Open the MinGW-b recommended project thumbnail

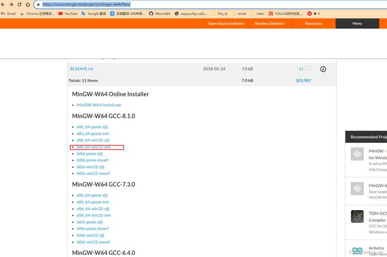(x=357, y=189)
